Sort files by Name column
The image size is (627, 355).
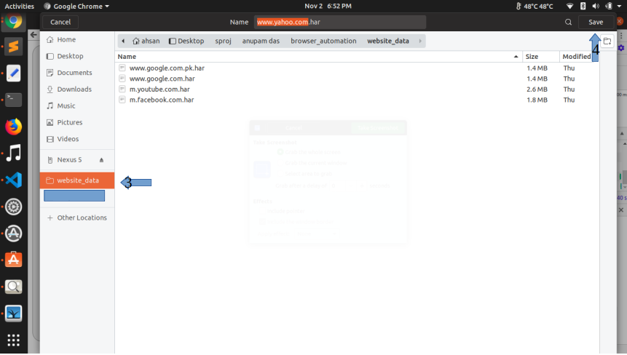pyautogui.click(x=318, y=57)
